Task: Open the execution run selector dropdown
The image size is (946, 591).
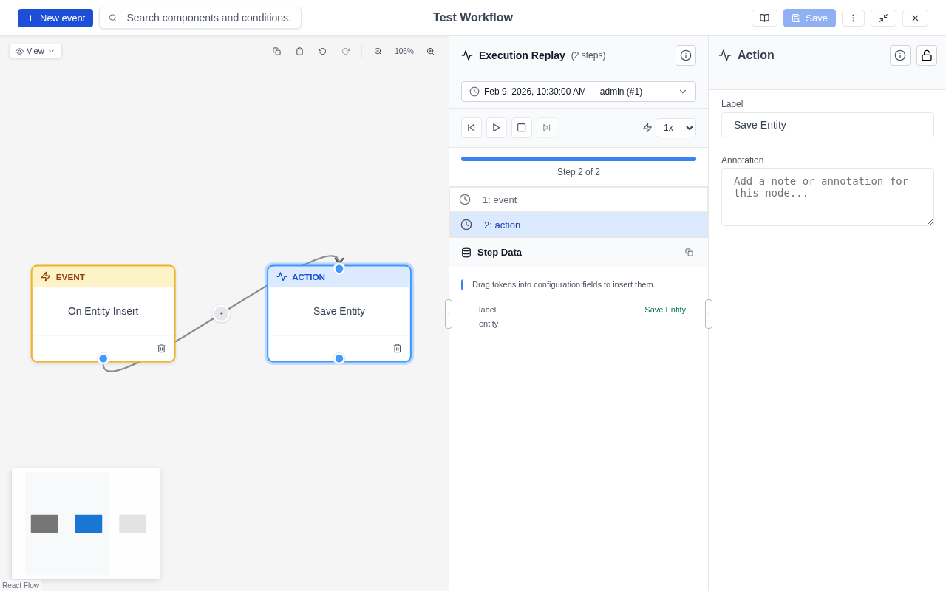Action: coord(578,92)
